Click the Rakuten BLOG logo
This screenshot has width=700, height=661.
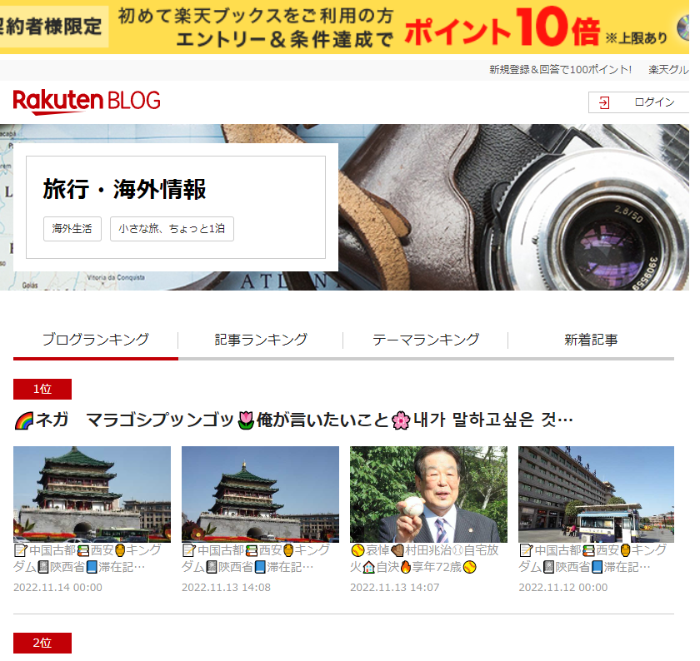tap(87, 102)
